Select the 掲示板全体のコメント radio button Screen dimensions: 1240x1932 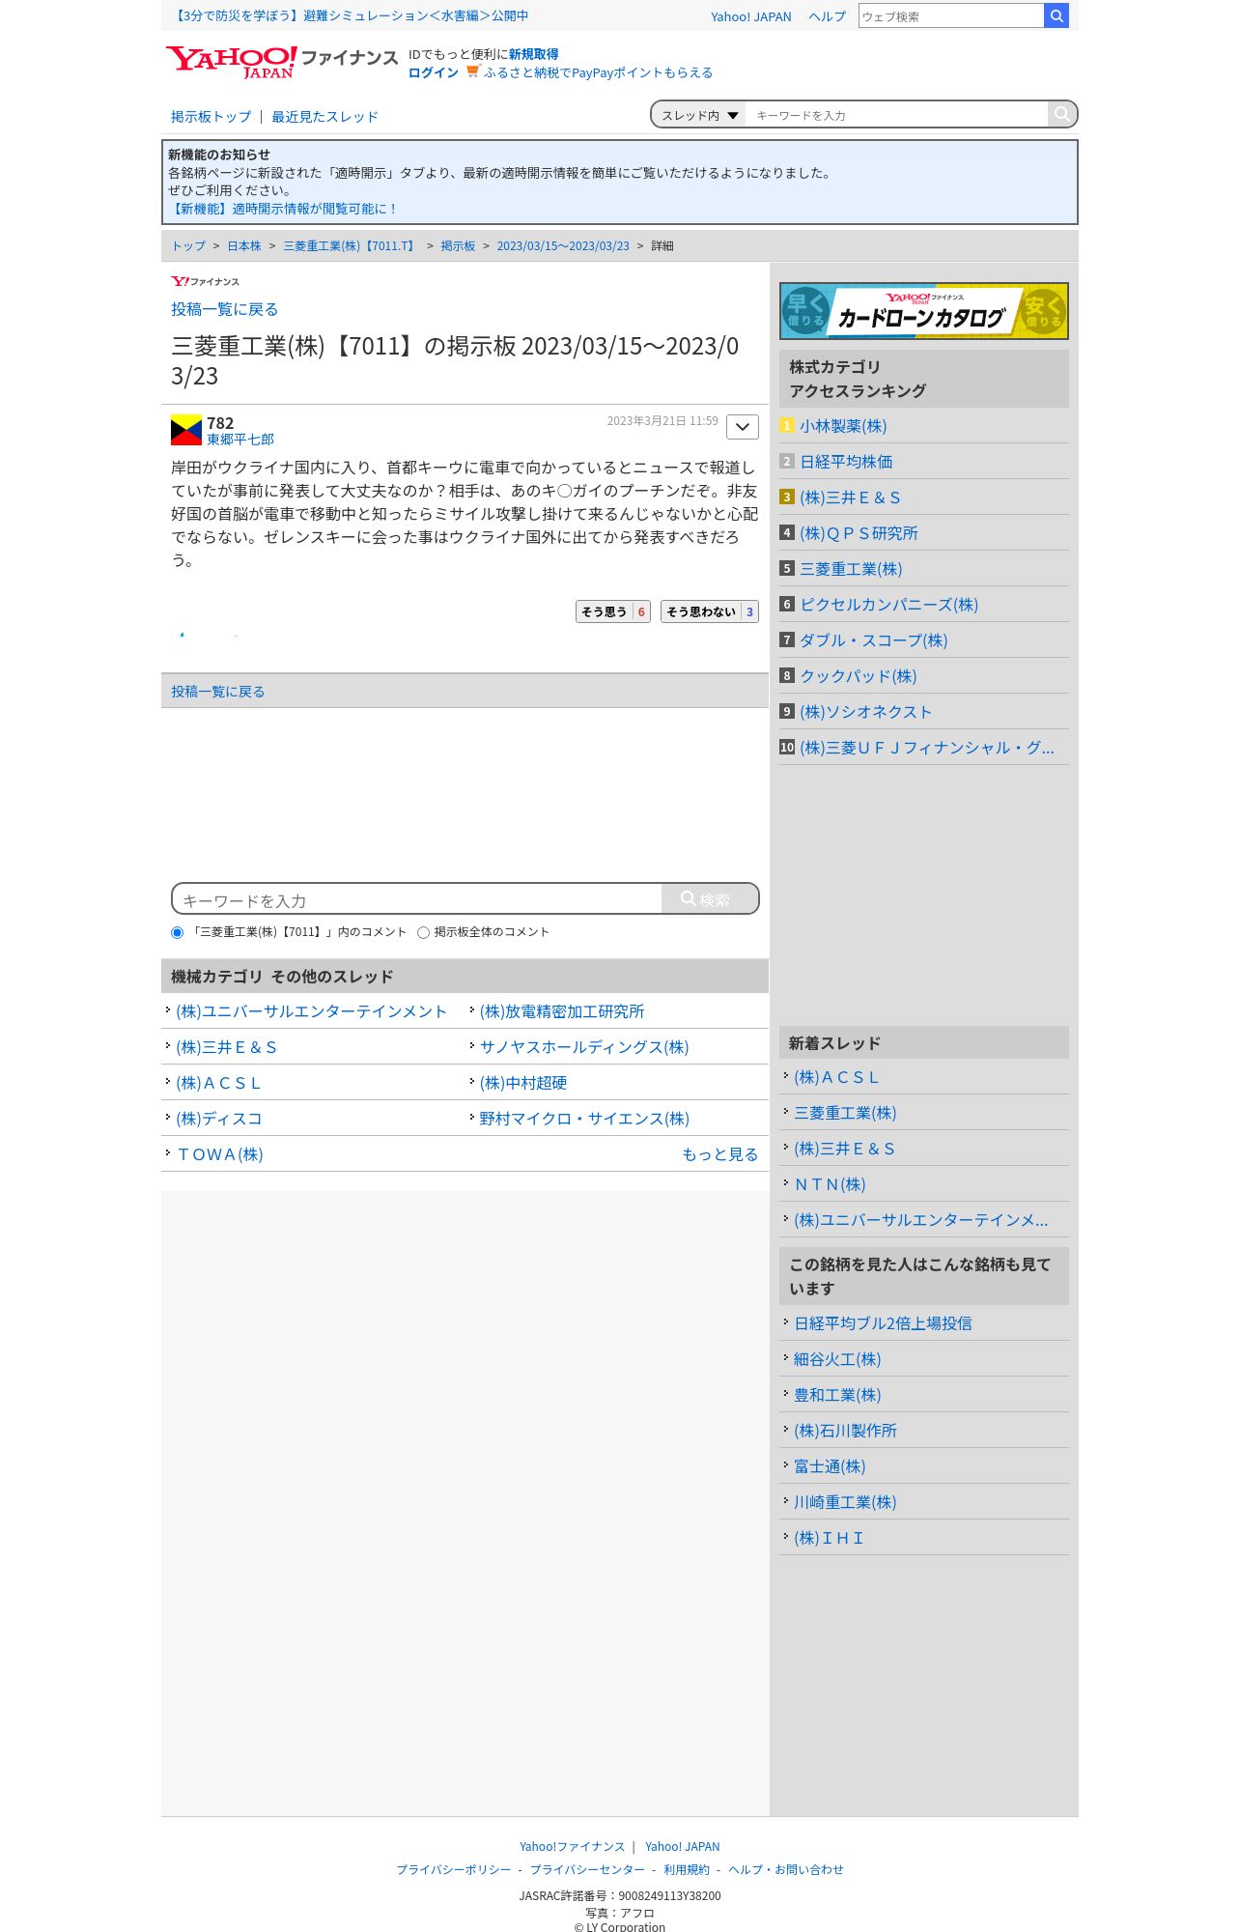[x=423, y=932]
